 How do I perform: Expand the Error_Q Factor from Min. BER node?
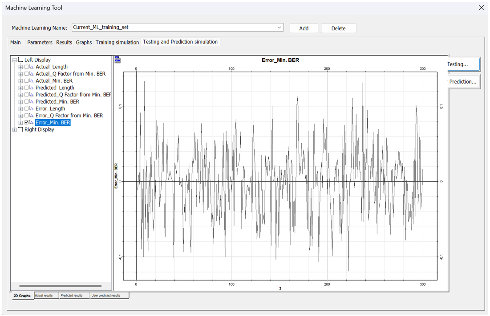click(x=20, y=116)
